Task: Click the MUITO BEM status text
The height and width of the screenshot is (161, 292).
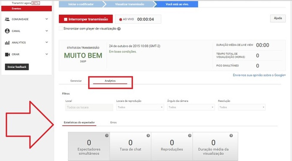Action: [x=83, y=55]
